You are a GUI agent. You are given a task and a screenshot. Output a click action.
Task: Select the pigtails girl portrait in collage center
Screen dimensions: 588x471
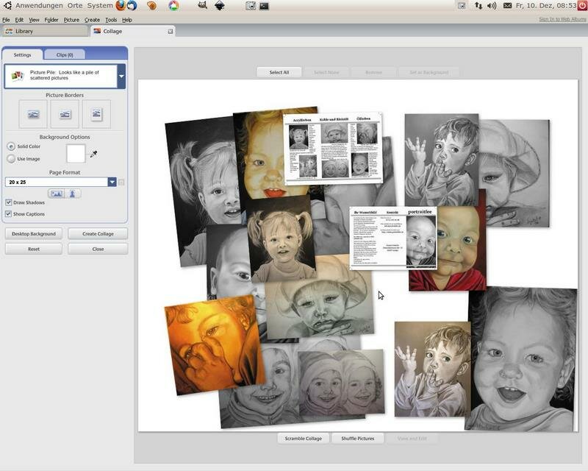(x=282, y=238)
